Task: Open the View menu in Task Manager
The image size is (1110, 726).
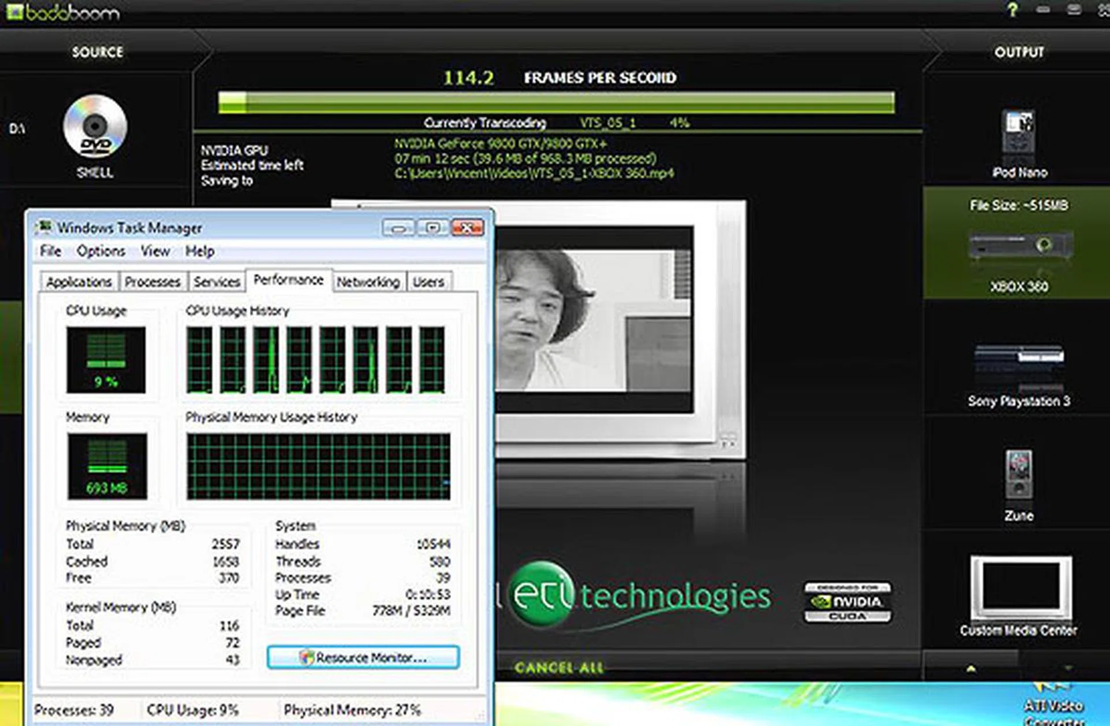Action: pos(155,251)
